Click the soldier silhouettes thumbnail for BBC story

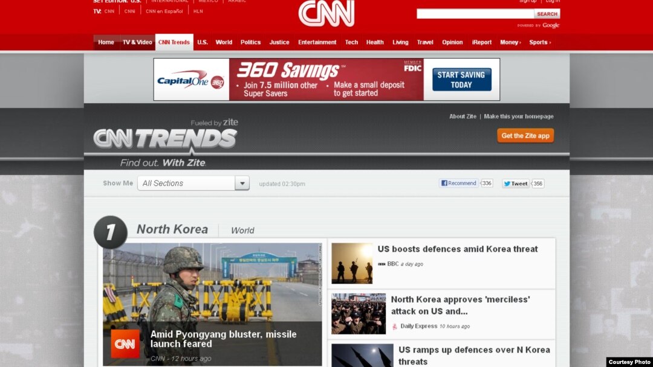[352, 264]
